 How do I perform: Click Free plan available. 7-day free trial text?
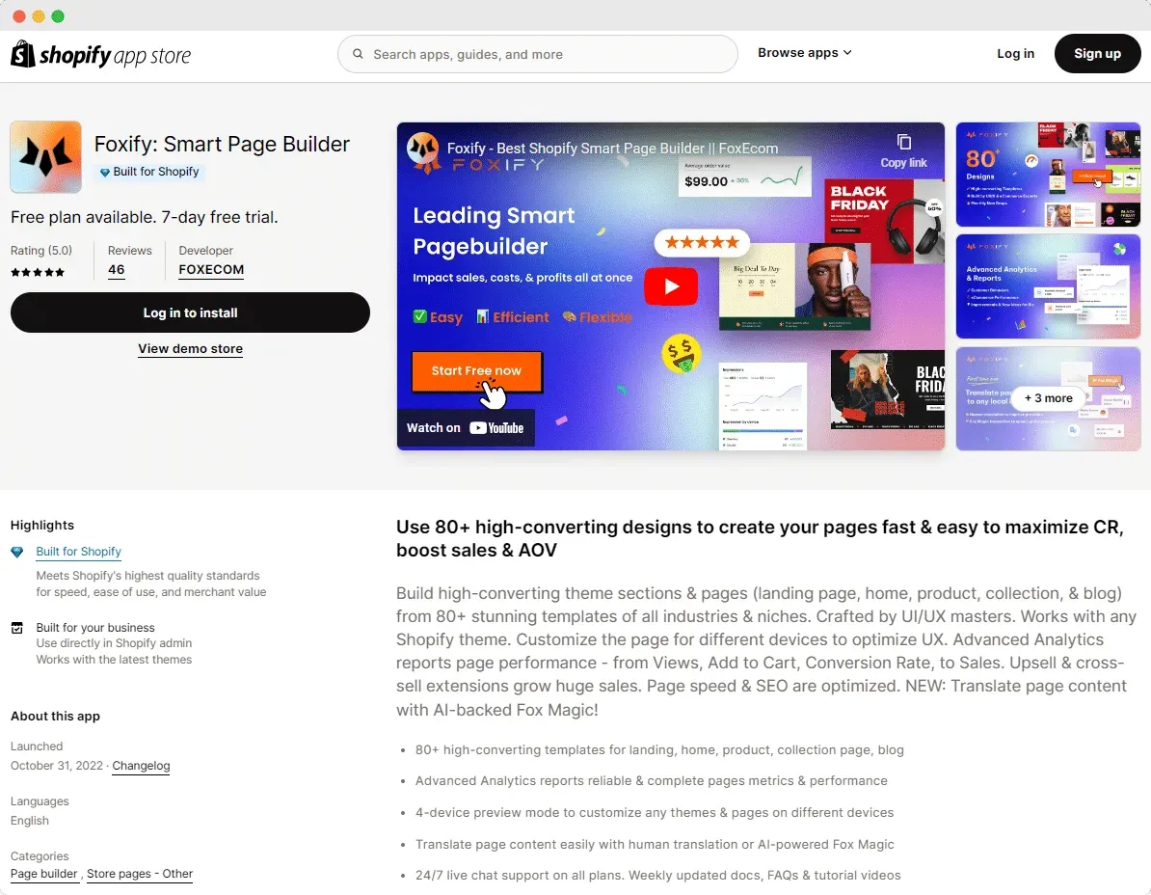(x=144, y=217)
